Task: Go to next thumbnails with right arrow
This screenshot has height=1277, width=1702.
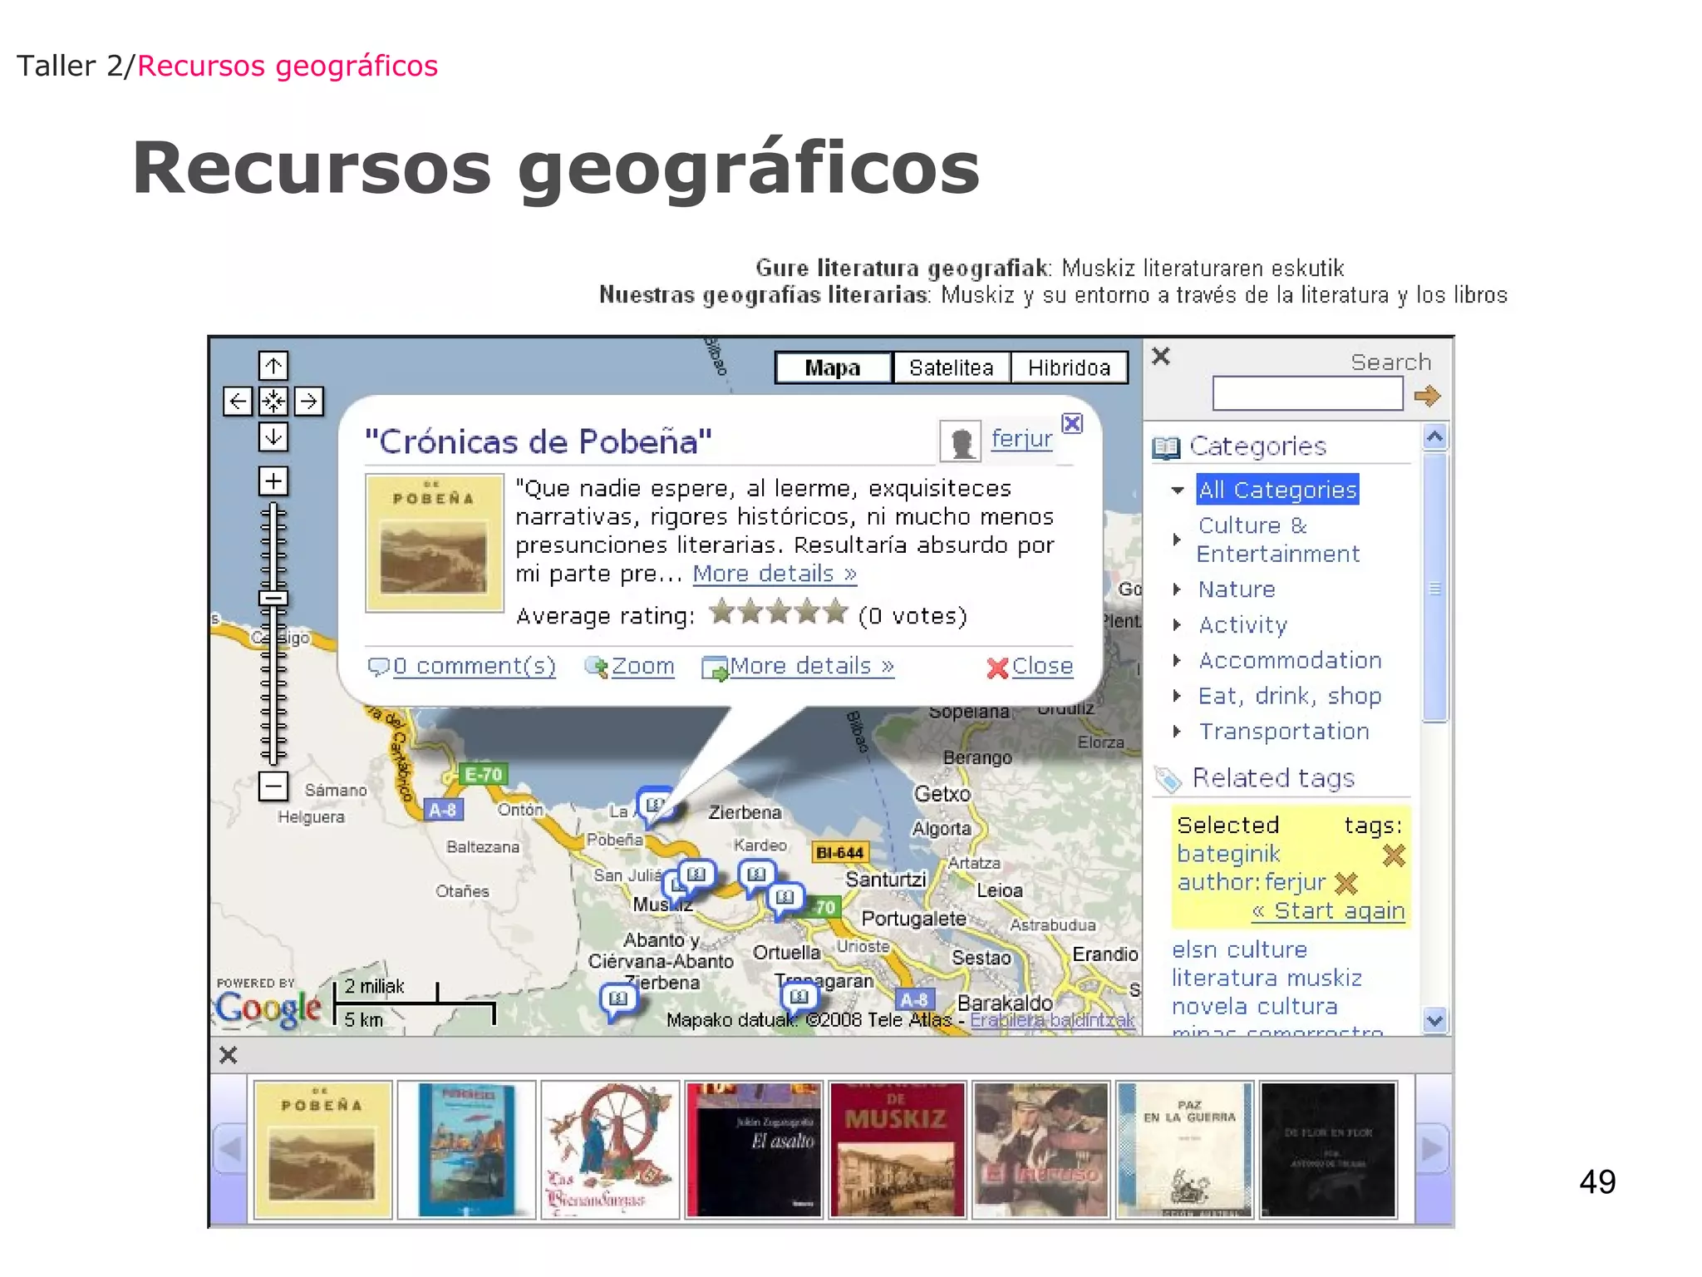Action: coord(1432,1150)
